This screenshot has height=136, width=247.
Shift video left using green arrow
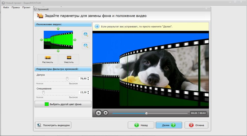click(x=42, y=40)
